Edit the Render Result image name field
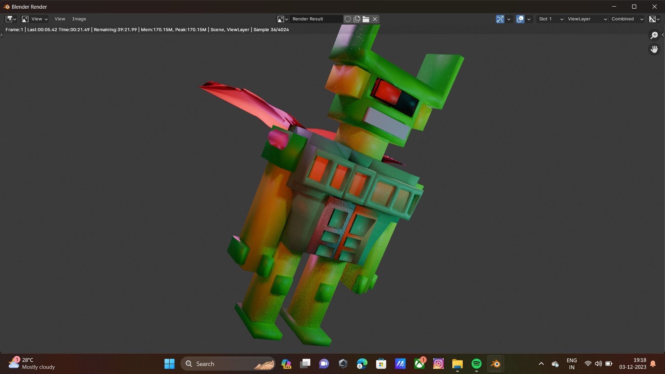Image resolution: width=665 pixels, height=374 pixels. (x=316, y=19)
